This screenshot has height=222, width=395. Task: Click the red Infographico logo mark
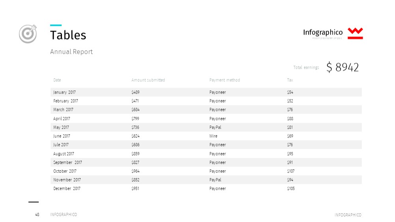(x=355, y=33)
